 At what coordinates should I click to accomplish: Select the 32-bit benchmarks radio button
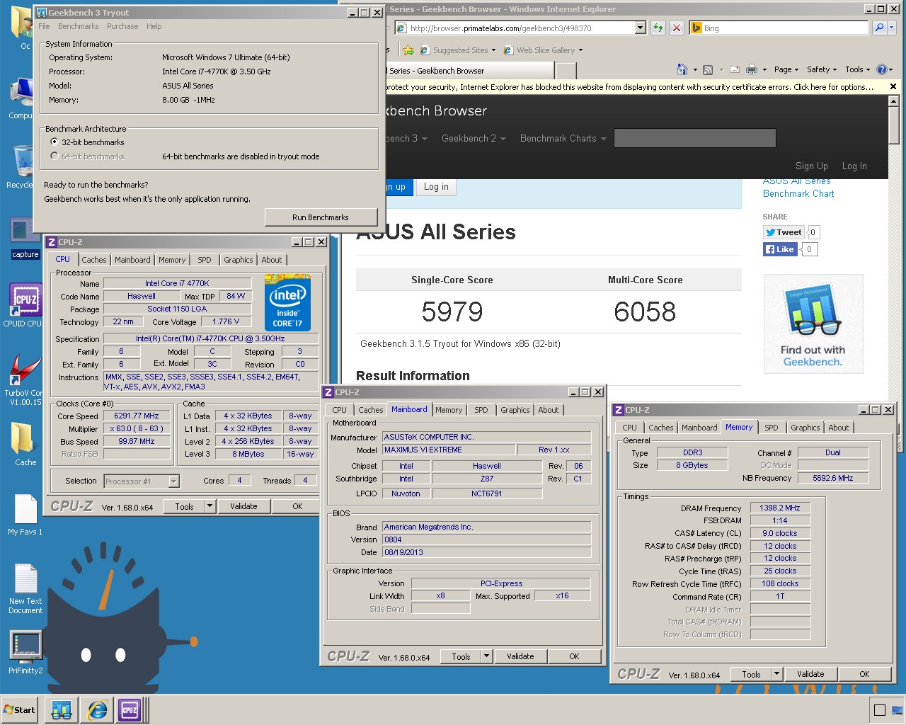pos(55,142)
